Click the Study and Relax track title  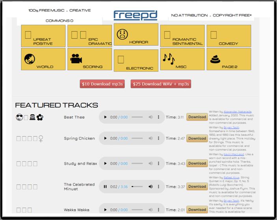point(80,164)
